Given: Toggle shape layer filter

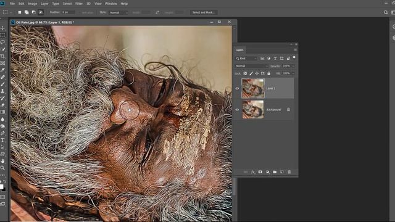Looking at the screenshot, I should click(x=281, y=59).
